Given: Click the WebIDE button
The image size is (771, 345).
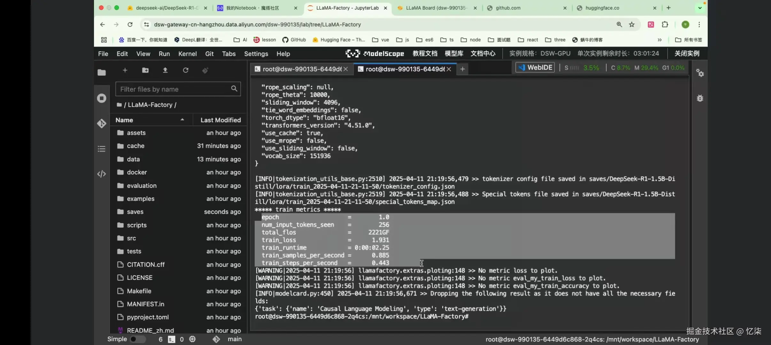Looking at the screenshot, I should 535,67.
